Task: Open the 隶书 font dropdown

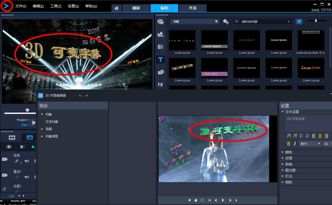Action: [x=310, y=144]
